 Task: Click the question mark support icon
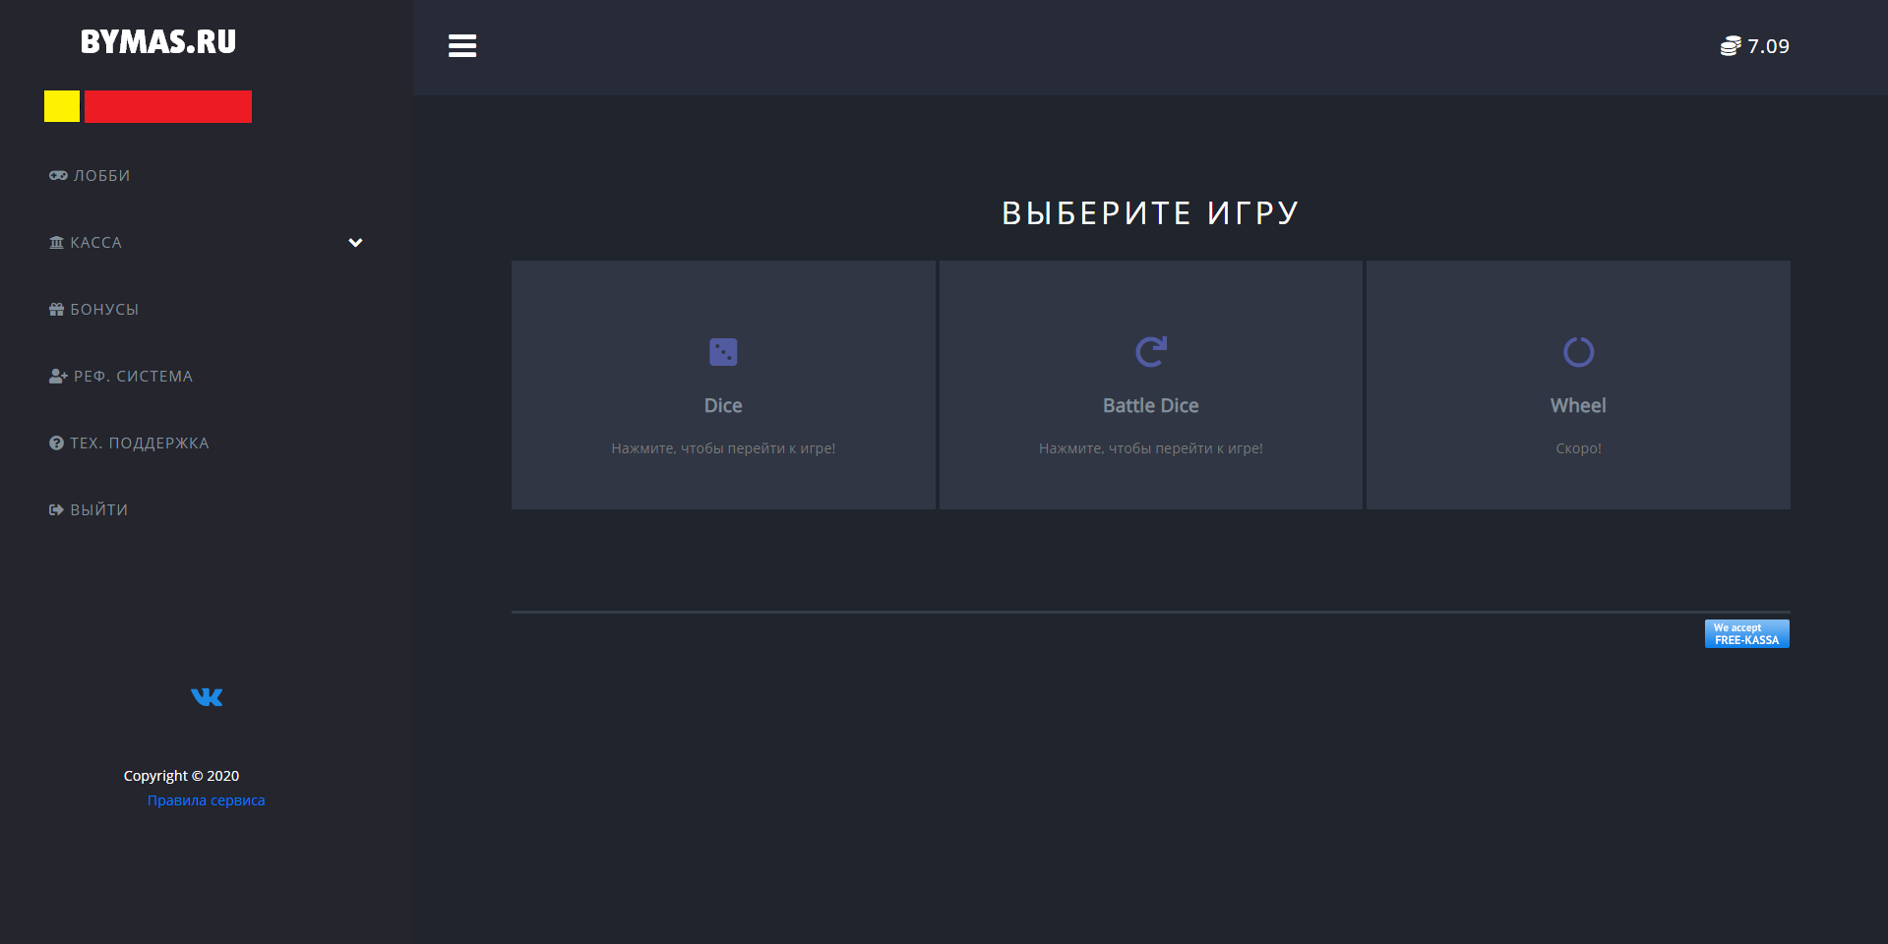[x=56, y=443]
